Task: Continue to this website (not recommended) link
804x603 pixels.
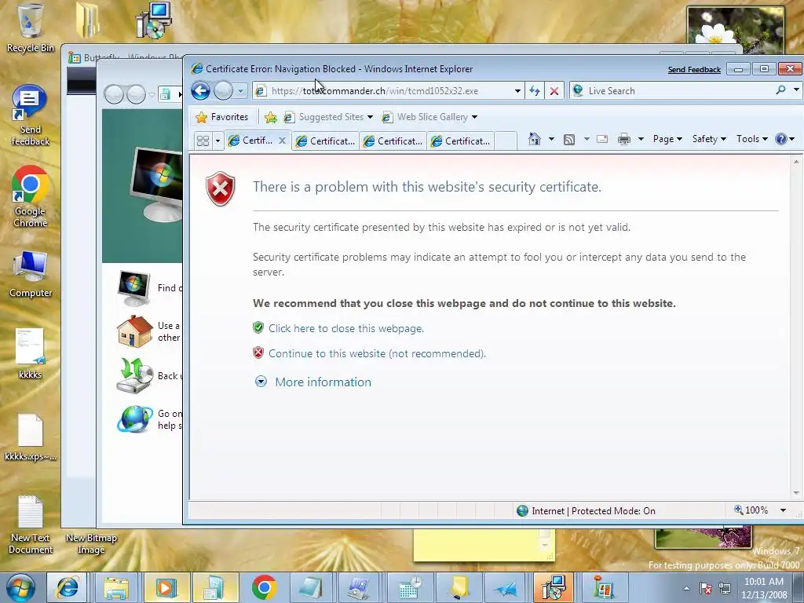Action: click(x=377, y=353)
